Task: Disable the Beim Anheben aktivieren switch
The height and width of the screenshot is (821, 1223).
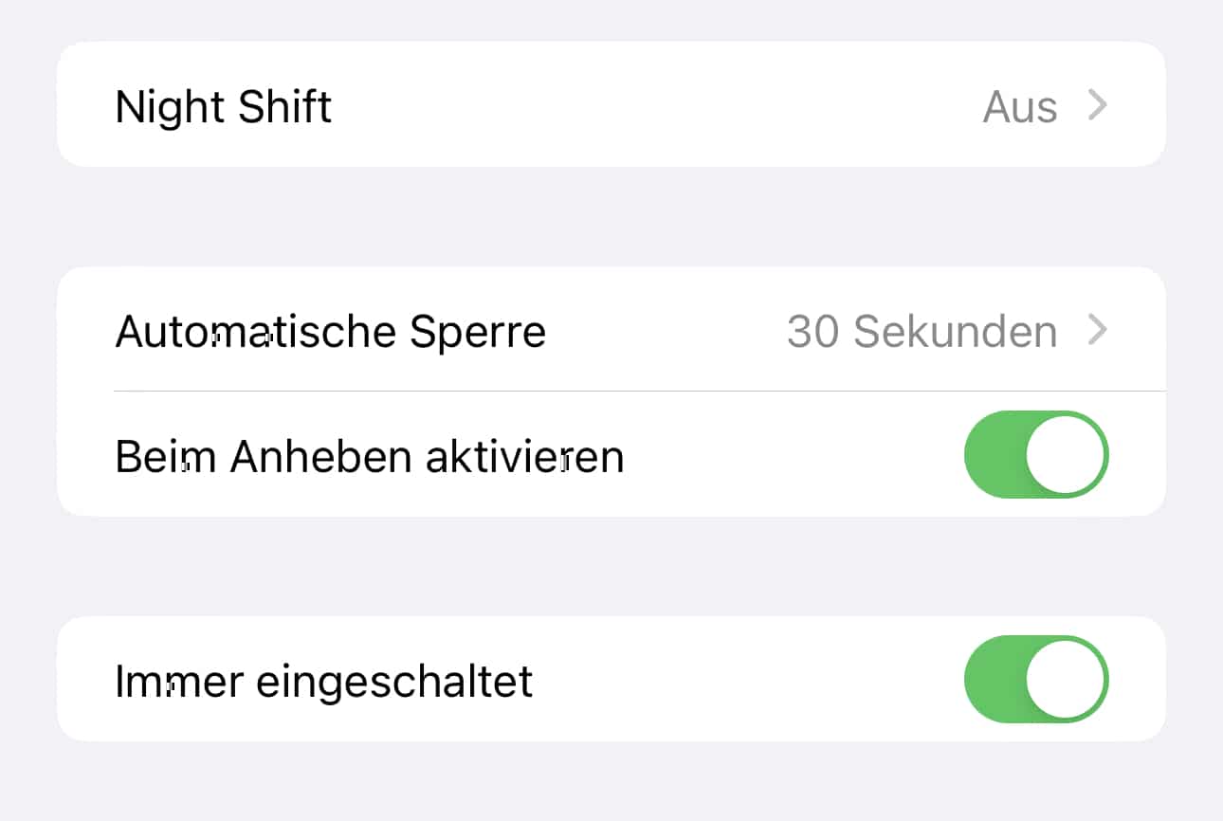Action: 1036,454
